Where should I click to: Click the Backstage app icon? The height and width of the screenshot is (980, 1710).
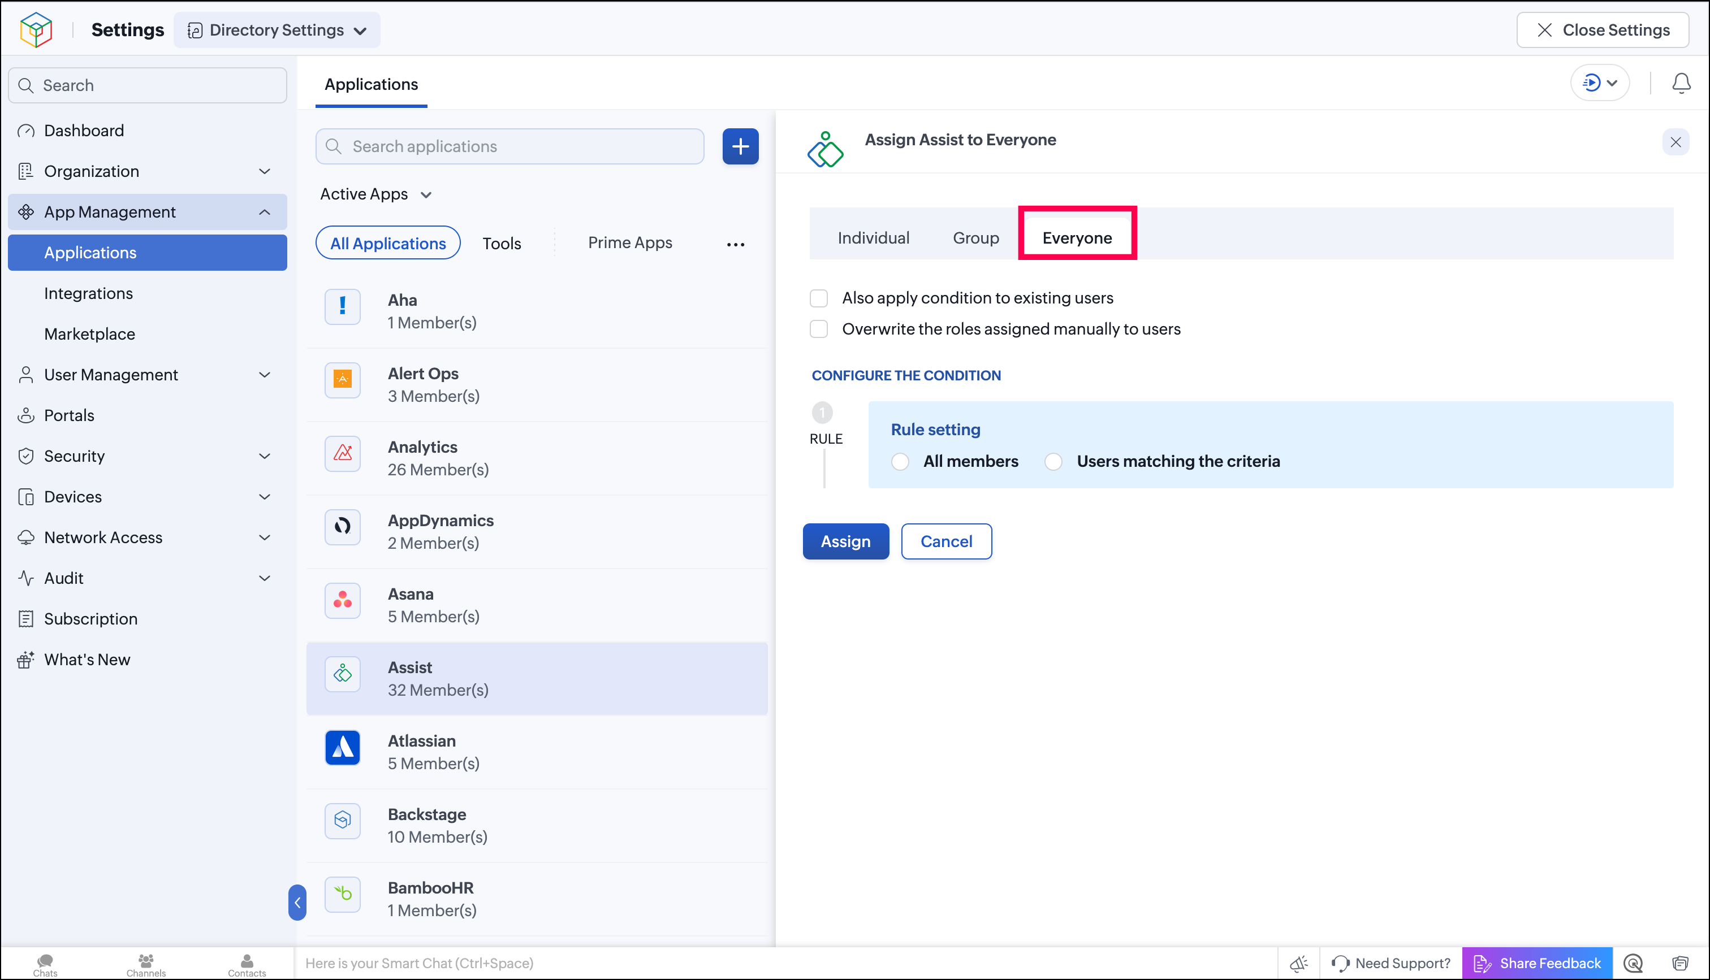tap(343, 821)
